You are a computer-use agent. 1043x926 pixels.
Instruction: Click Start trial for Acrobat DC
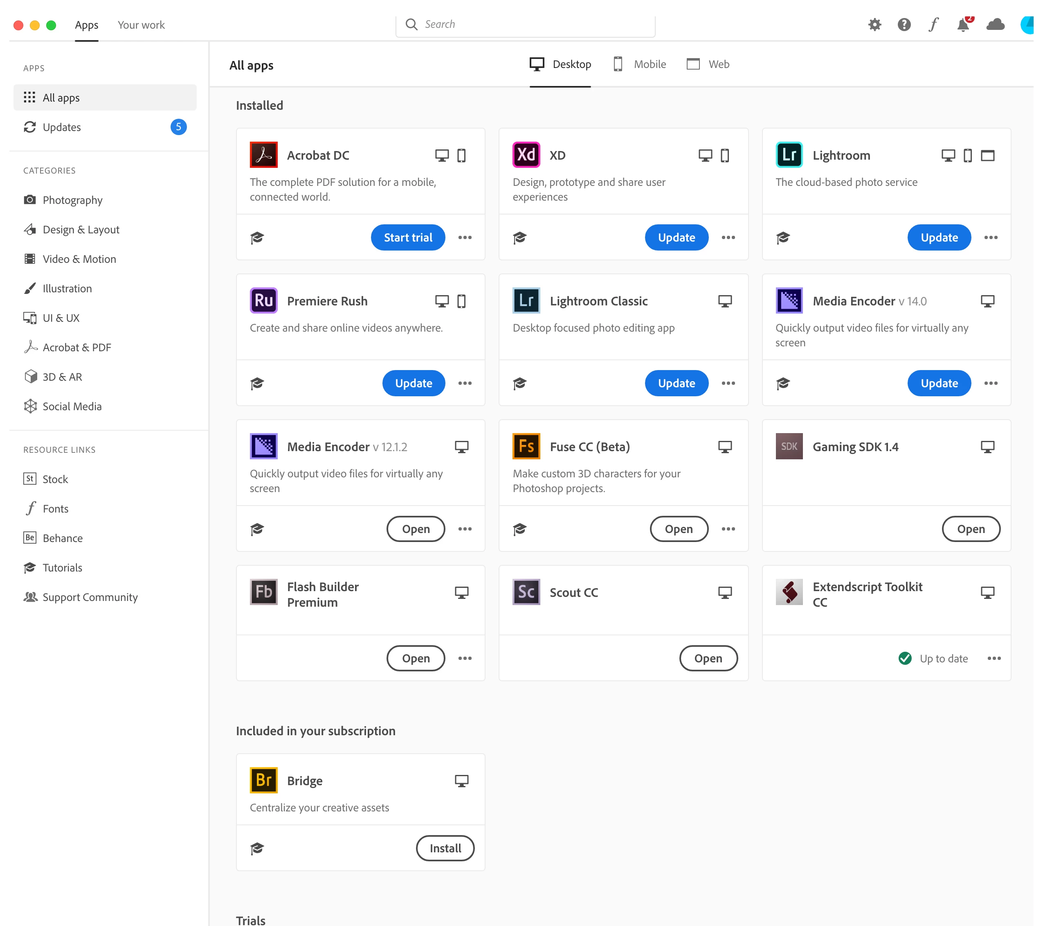[408, 237]
